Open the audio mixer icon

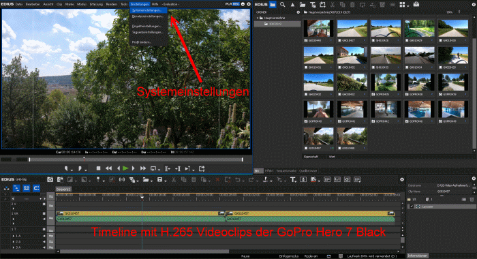click(x=337, y=179)
